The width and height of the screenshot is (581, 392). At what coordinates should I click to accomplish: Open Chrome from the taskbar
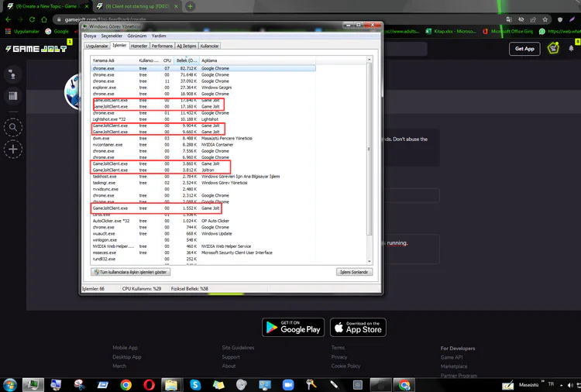(125, 385)
